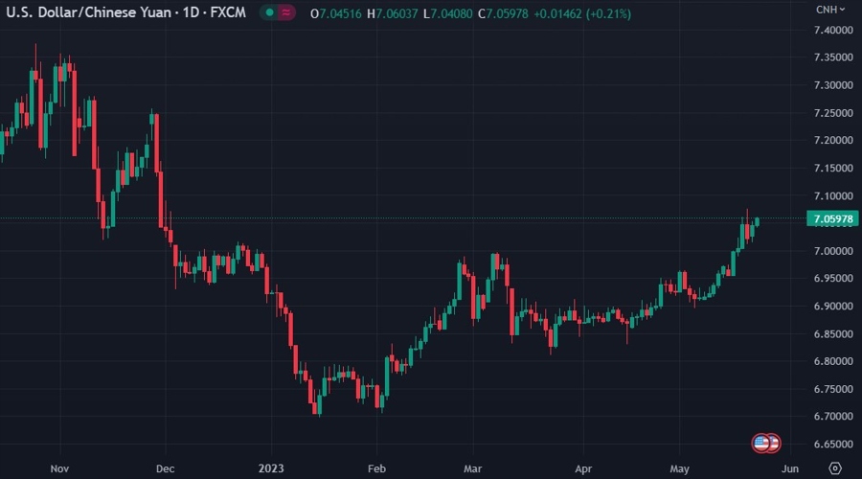862x479 pixels.
Task: Click the 7.10000 price axis label
Action: [x=833, y=195]
